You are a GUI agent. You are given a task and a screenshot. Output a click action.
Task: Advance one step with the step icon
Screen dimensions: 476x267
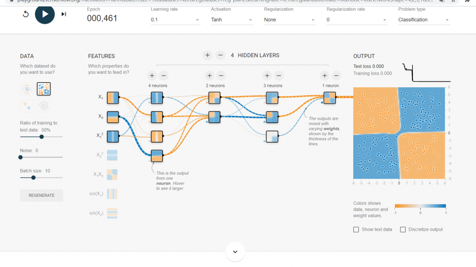(64, 14)
